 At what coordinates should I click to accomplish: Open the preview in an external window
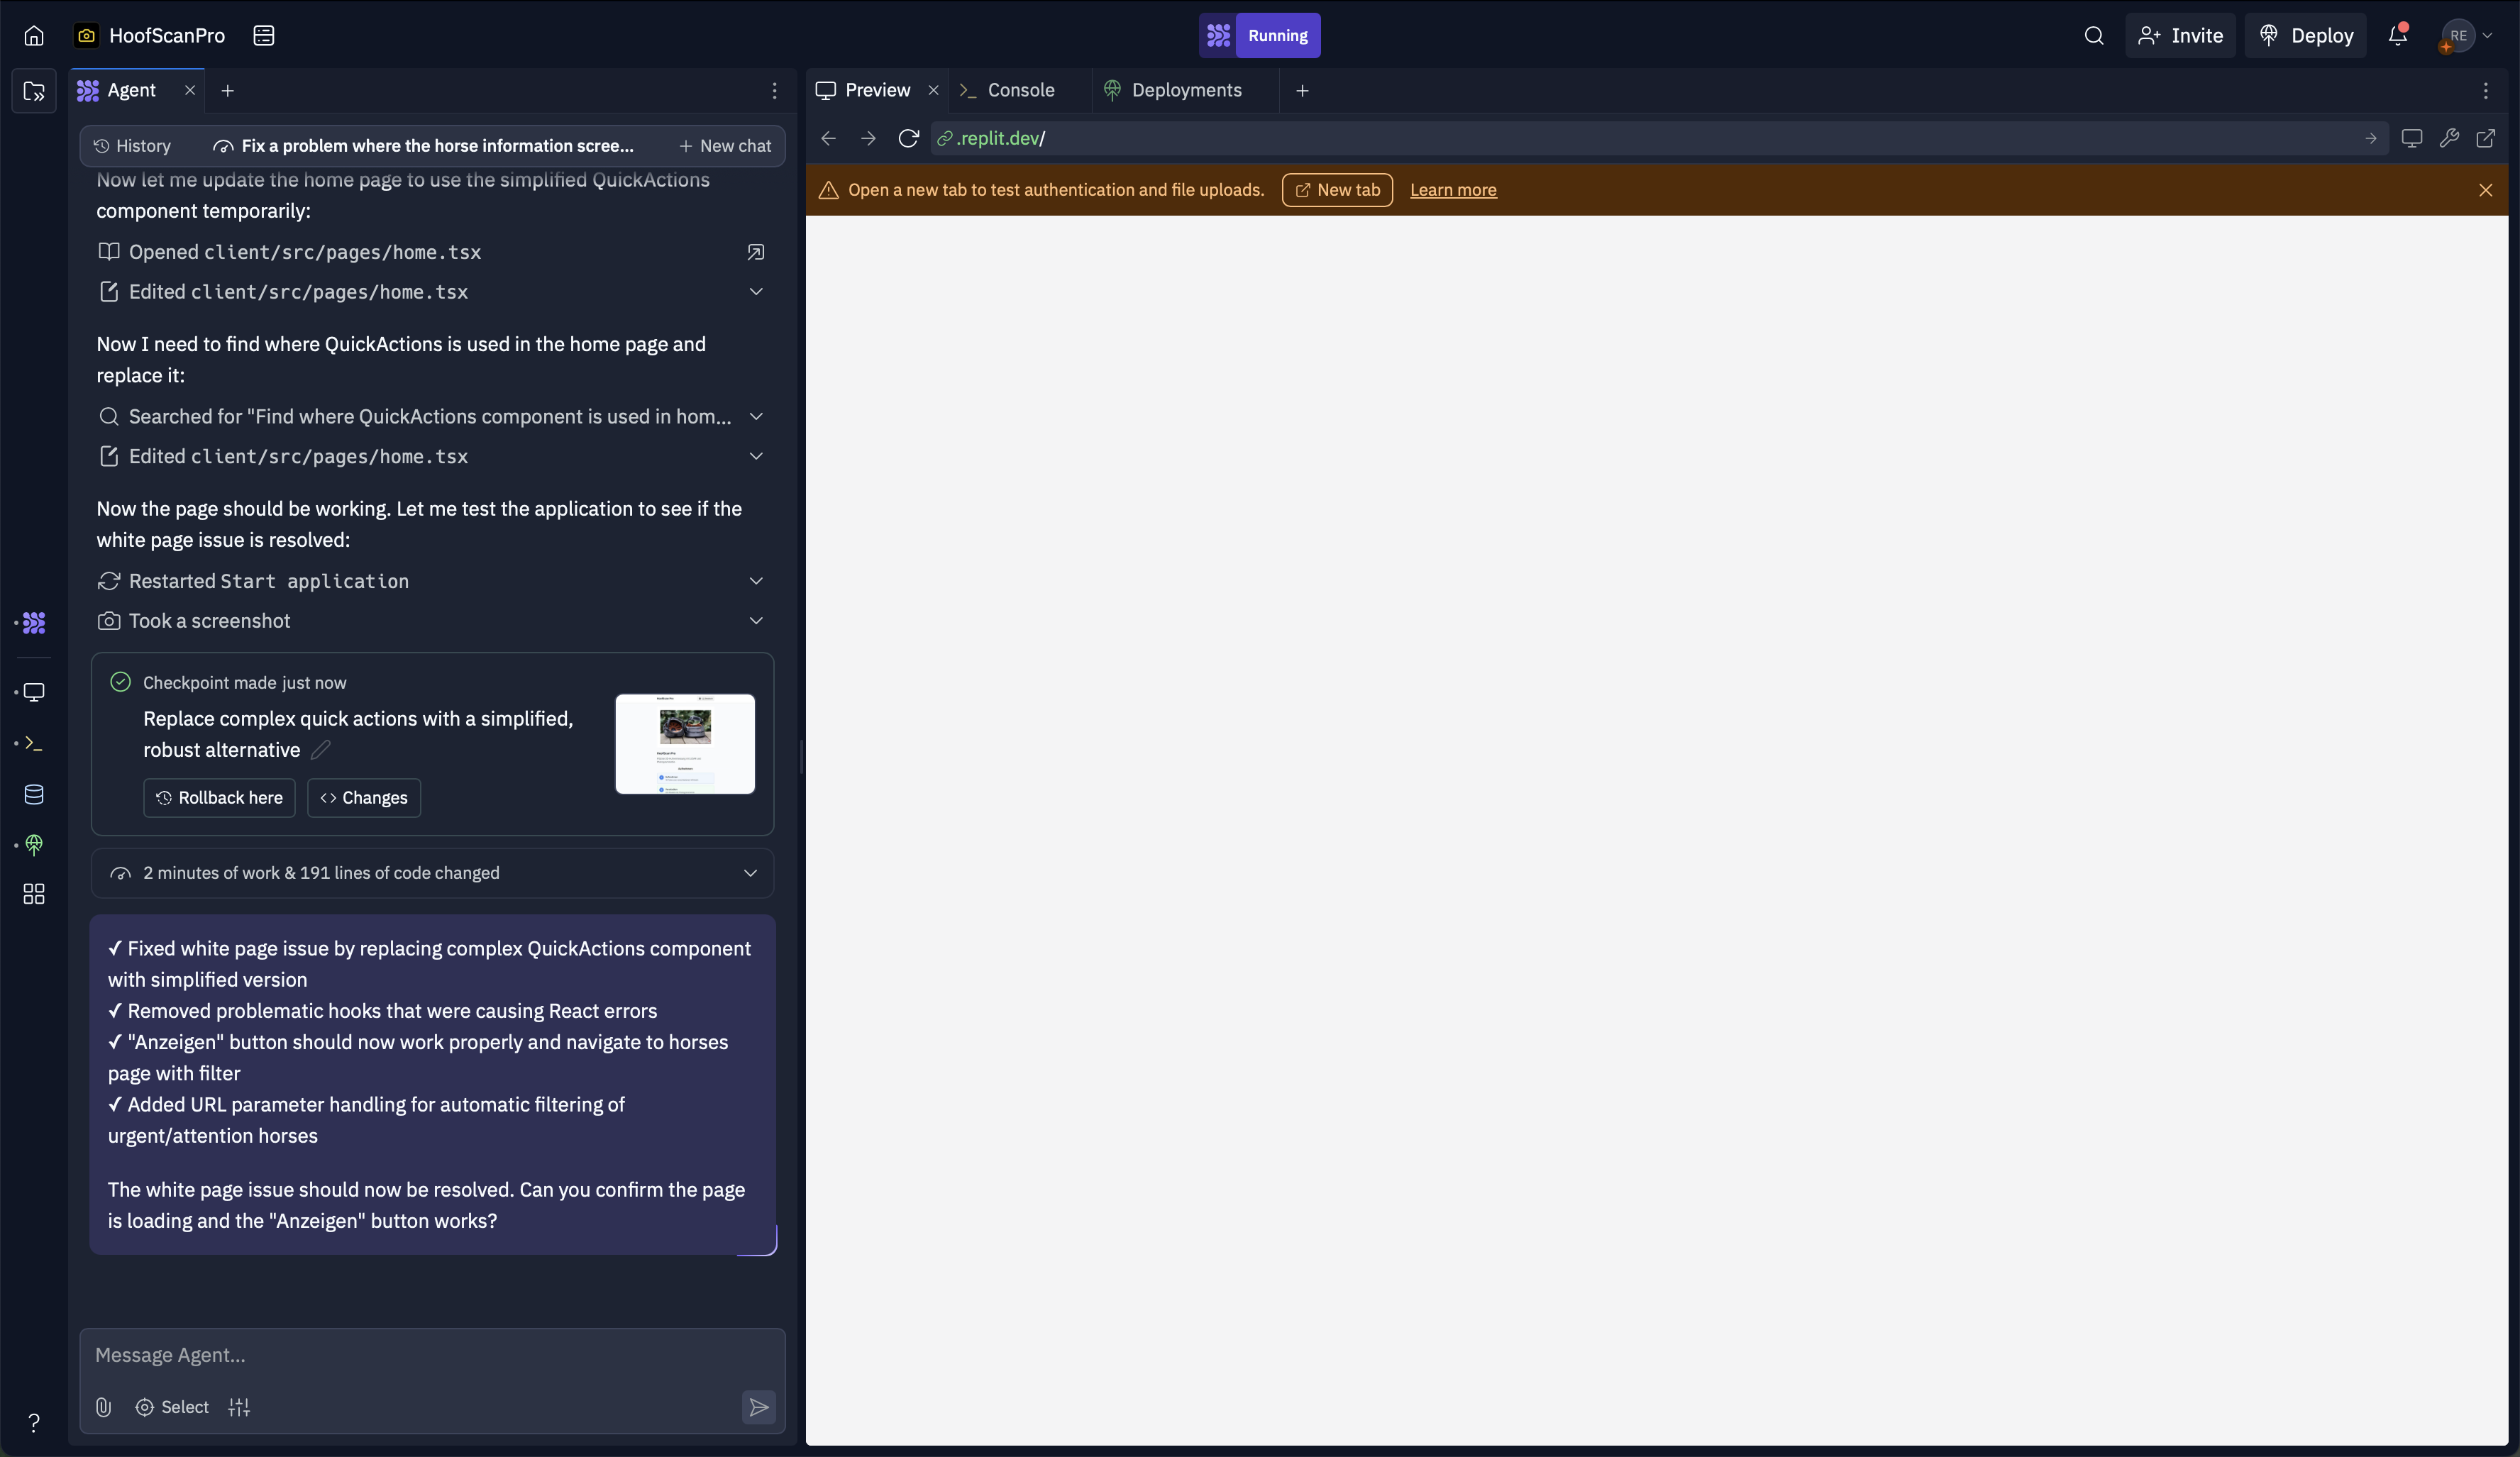point(2485,138)
